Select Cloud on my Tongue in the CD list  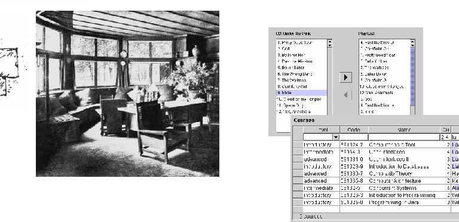coord(301,99)
